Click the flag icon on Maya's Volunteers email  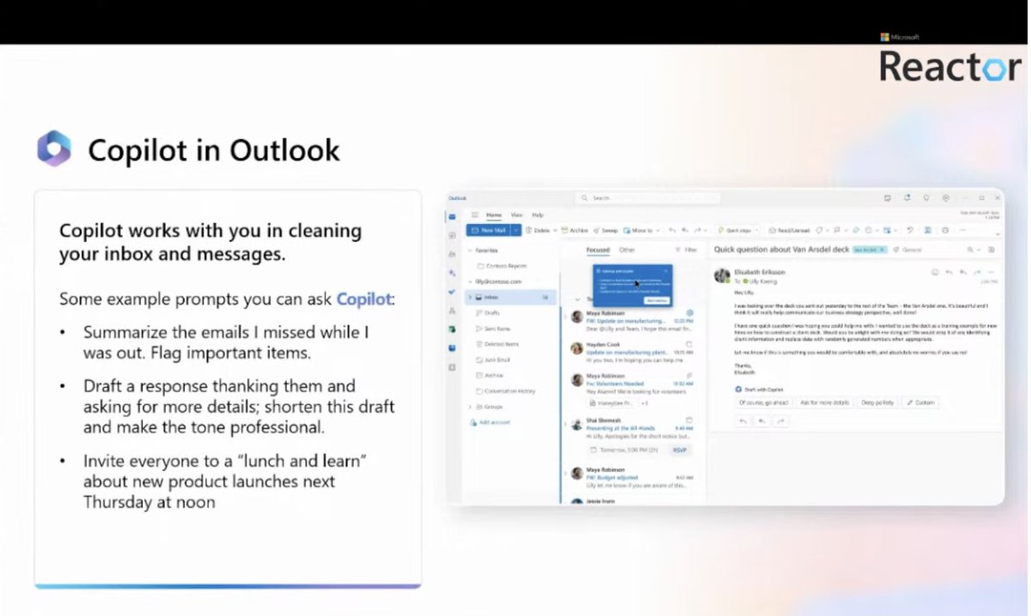tap(689, 376)
